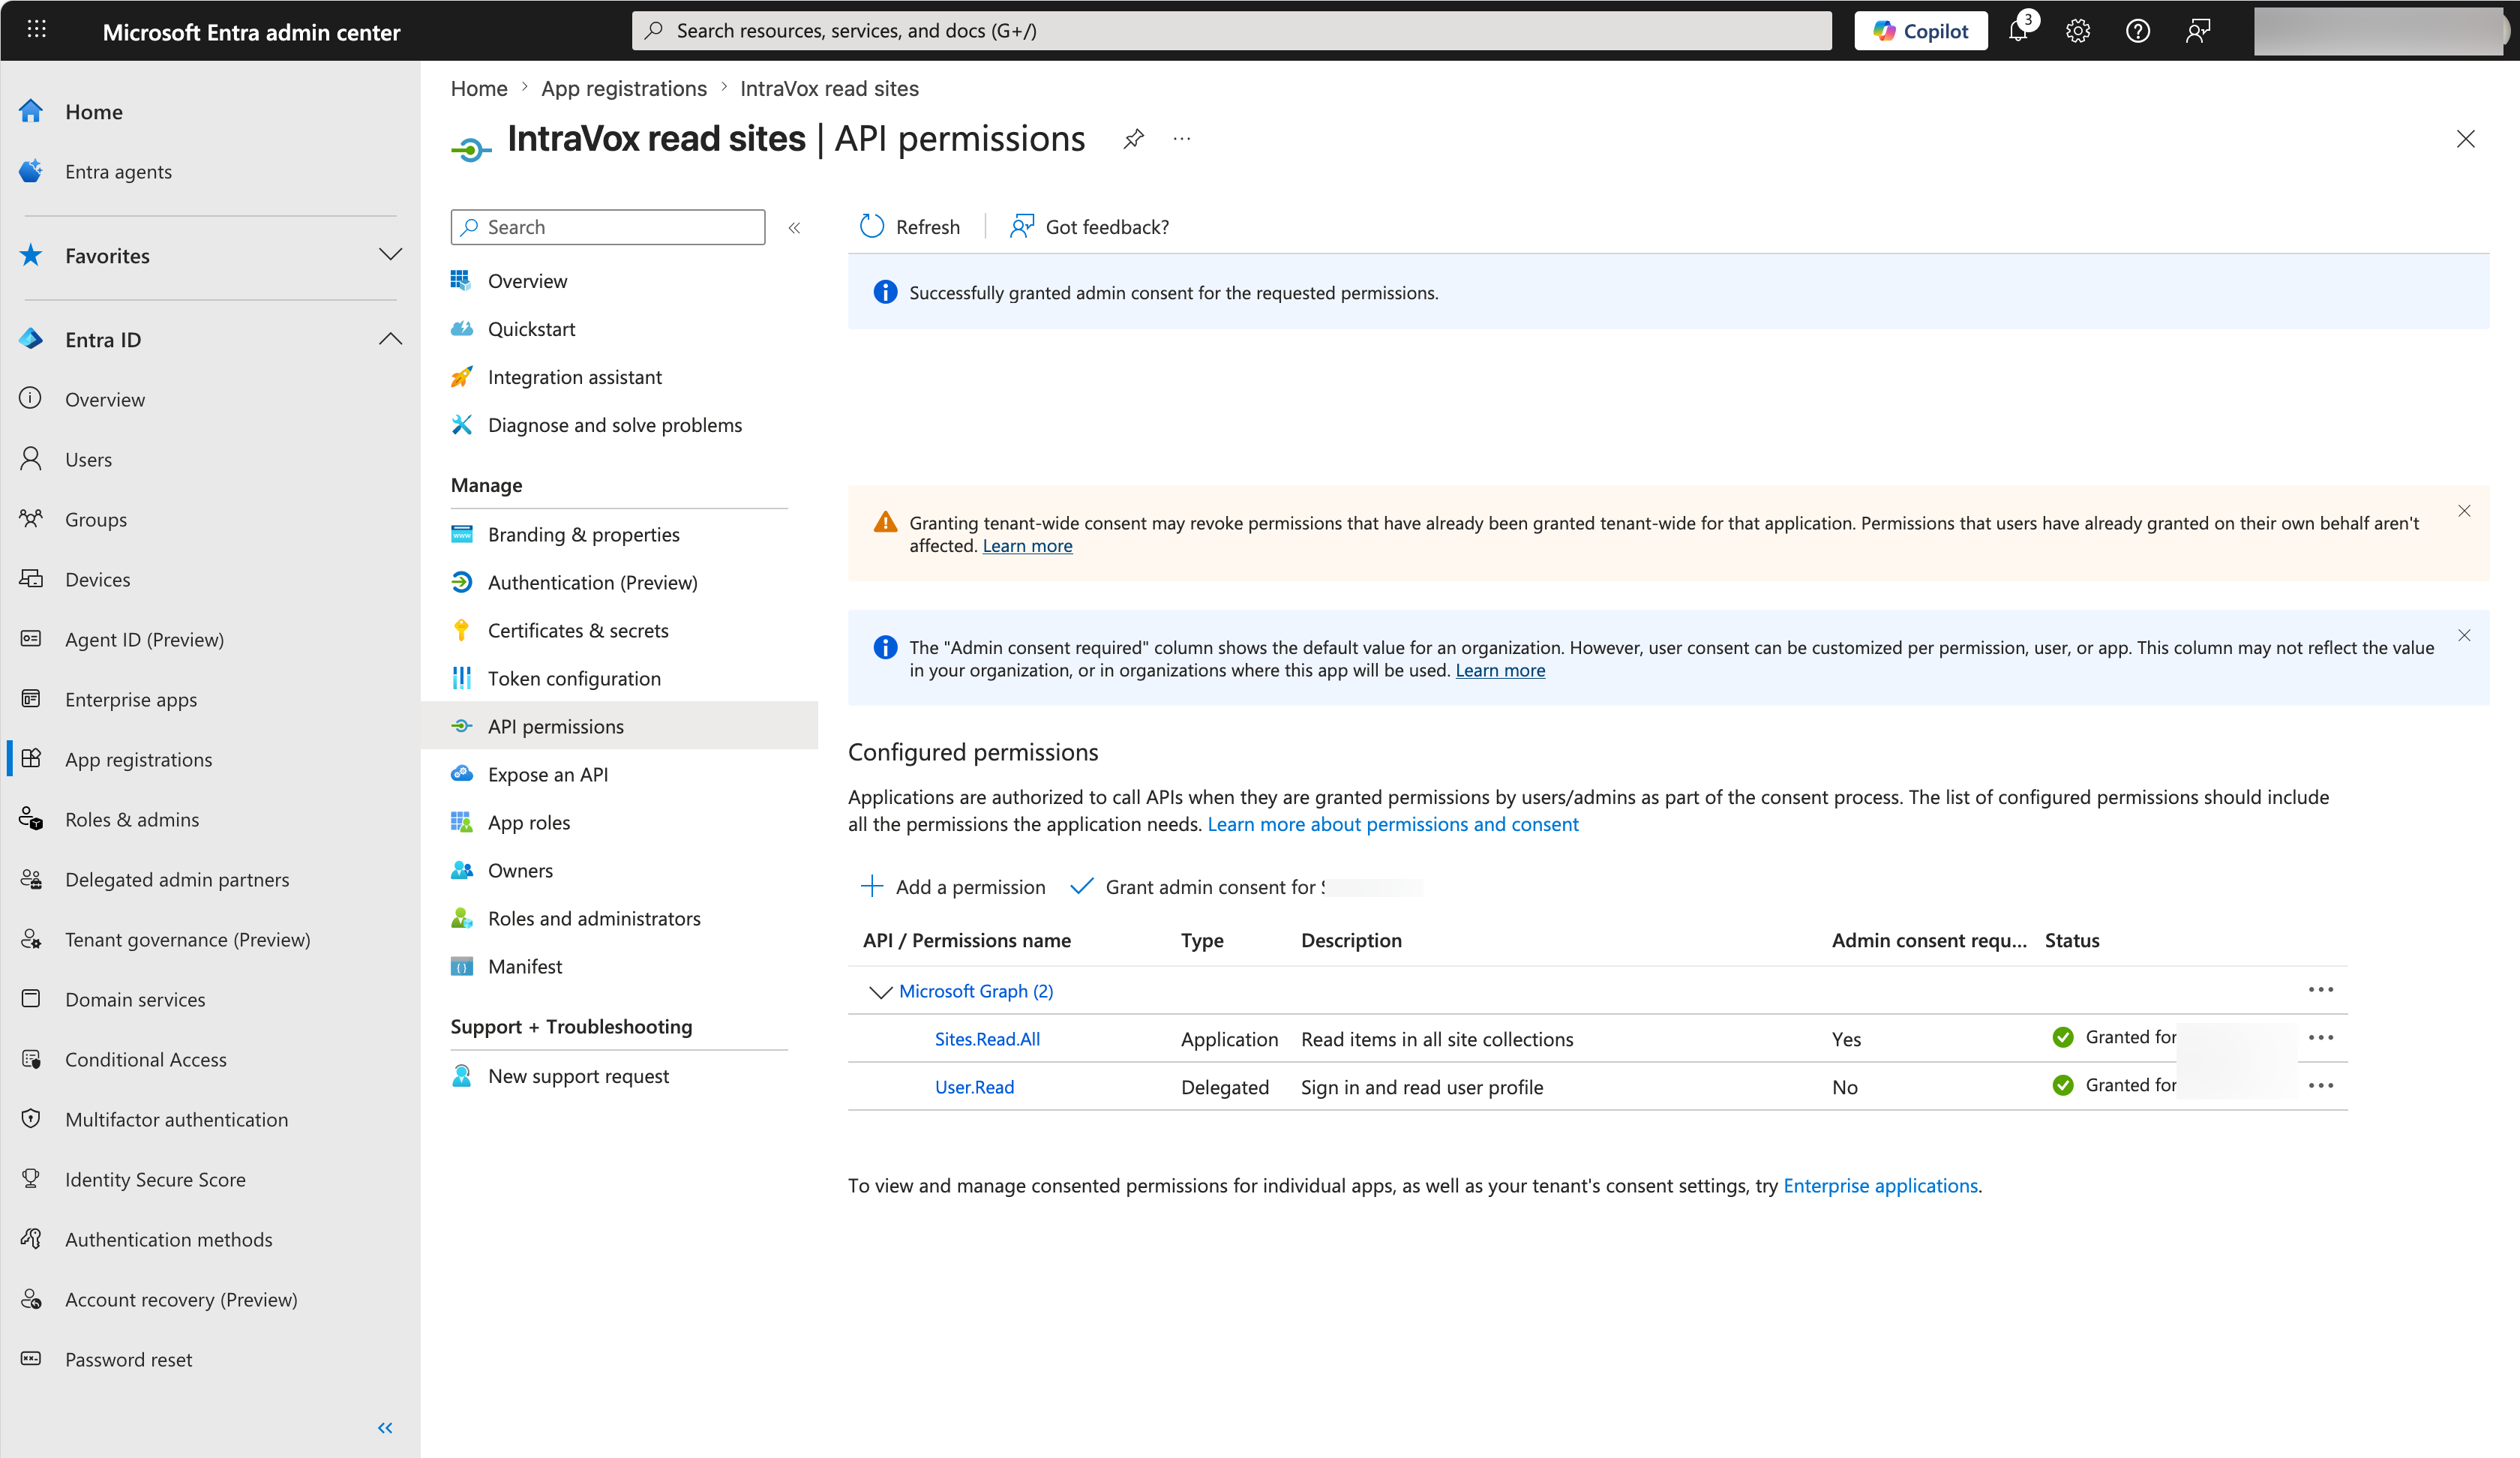Open Learn more link in admin consent info banner
The height and width of the screenshot is (1458, 2520).
1500,671
